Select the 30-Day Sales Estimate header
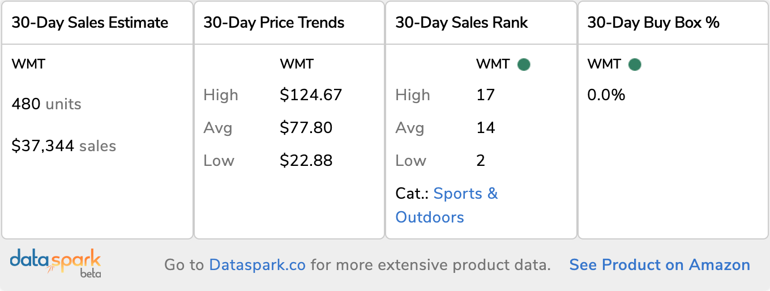770x291 pixels. tap(90, 23)
